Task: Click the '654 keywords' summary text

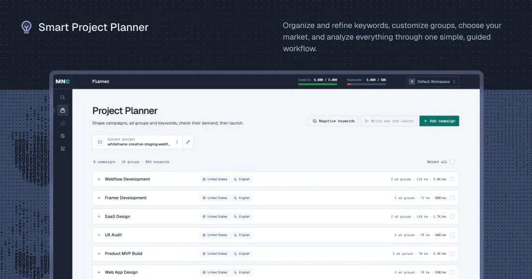Action: pyautogui.click(x=157, y=162)
